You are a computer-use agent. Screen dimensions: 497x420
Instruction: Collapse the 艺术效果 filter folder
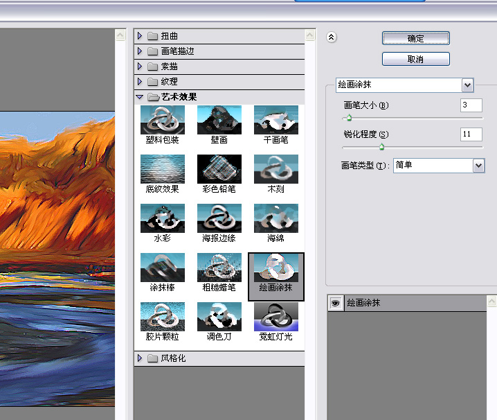(x=139, y=97)
